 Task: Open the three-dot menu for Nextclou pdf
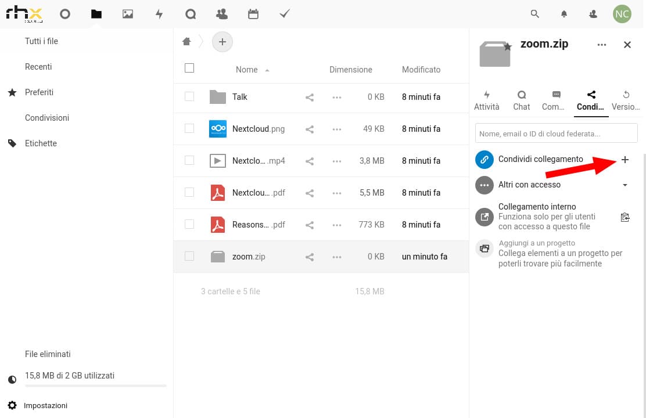(336, 193)
